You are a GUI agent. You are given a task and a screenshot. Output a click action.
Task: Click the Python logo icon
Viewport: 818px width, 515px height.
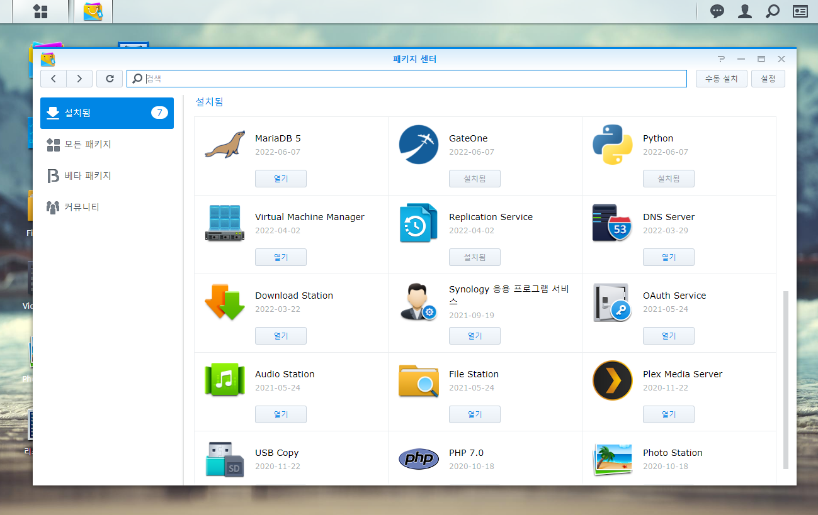(x=613, y=145)
